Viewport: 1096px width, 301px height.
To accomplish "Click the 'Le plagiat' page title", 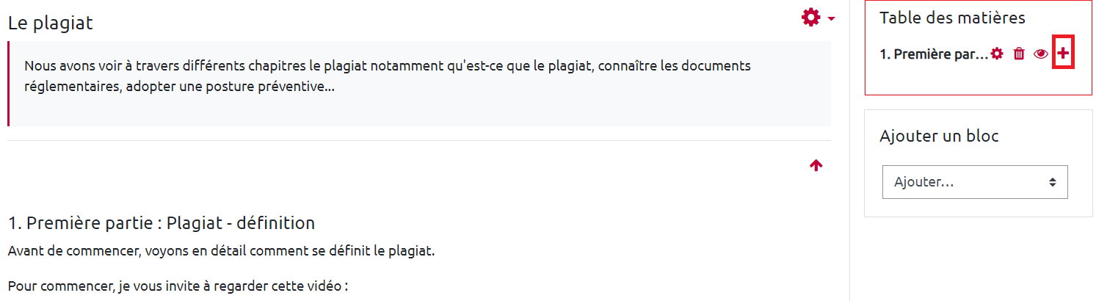I will coord(51,23).
